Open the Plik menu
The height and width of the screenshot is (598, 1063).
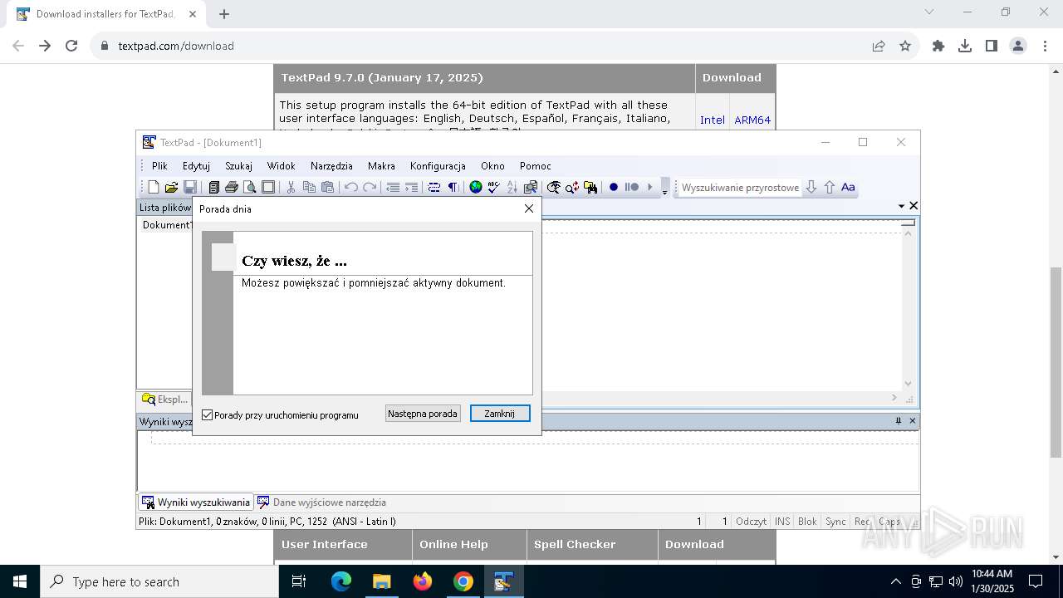159,165
